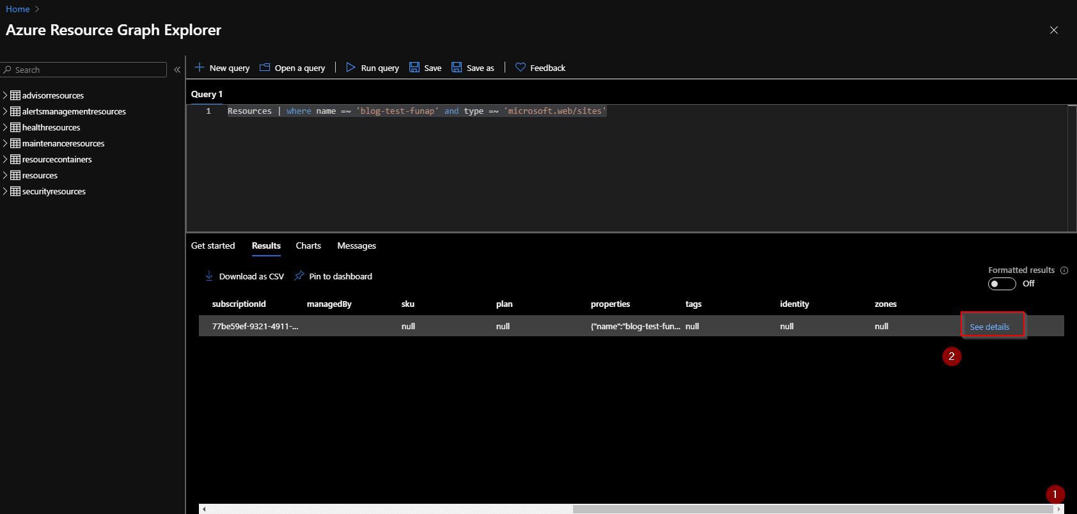The width and height of the screenshot is (1077, 514).
Task: Click the Open a query label
Action: [300, 68]
